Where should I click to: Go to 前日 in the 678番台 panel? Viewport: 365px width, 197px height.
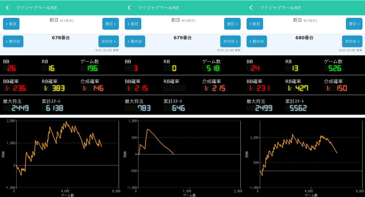11,24
